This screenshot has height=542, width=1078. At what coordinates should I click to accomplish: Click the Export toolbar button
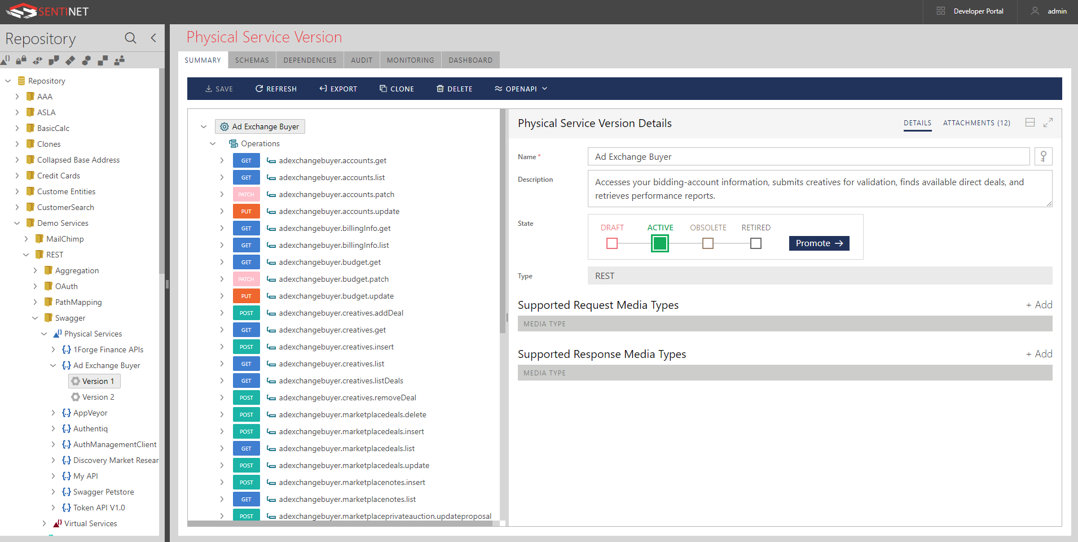[x=338, y=89]
